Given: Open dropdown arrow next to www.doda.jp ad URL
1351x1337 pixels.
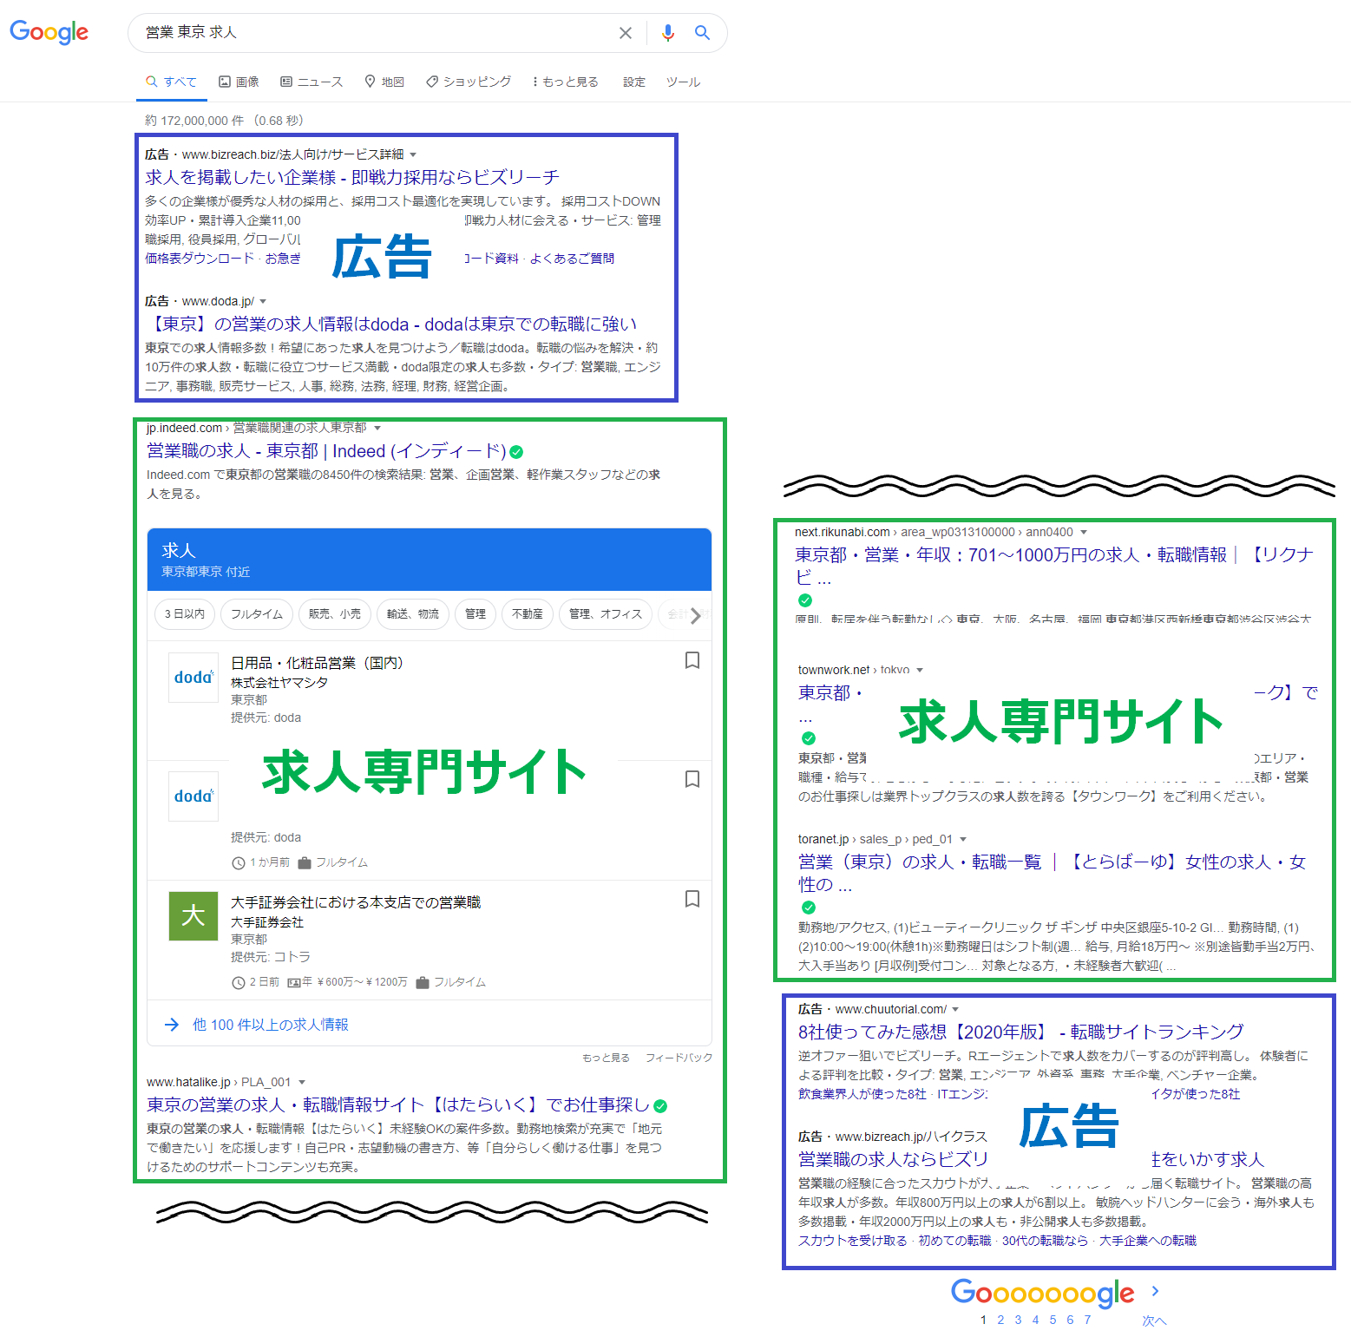Looking at the screenshot, I should coord(263,301).
